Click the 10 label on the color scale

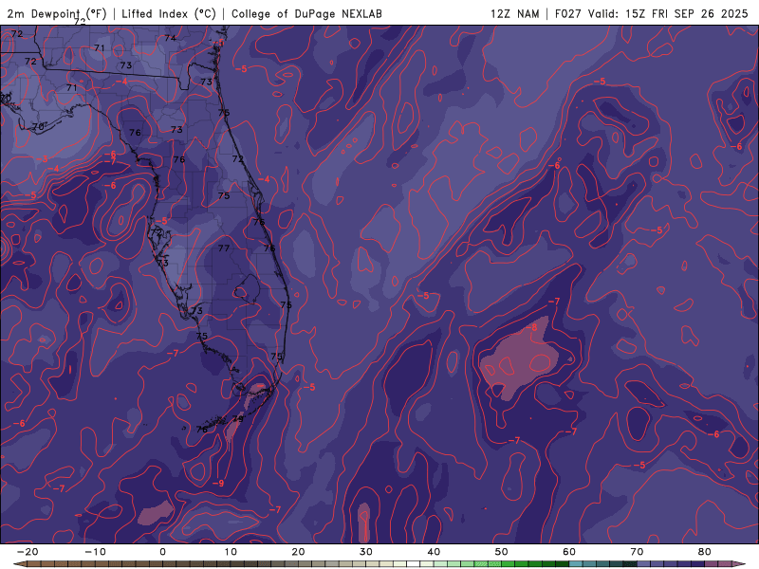231,552
